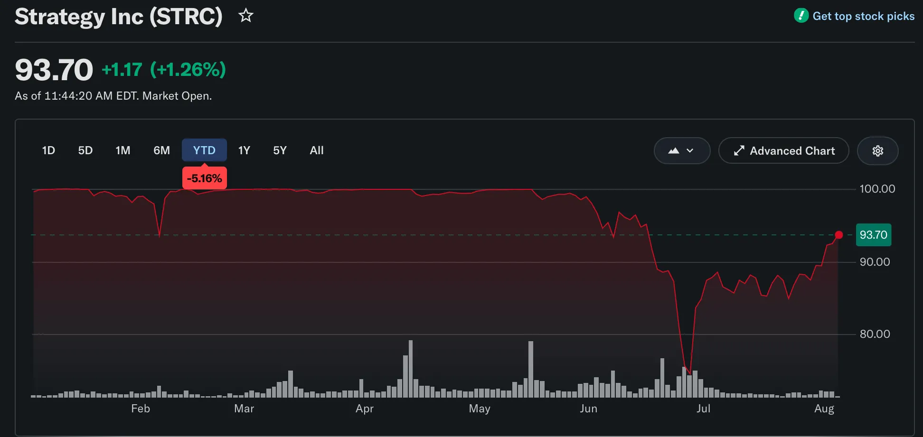Open the Advanced Chart button
Screen dimensions: 923x437
783,151
